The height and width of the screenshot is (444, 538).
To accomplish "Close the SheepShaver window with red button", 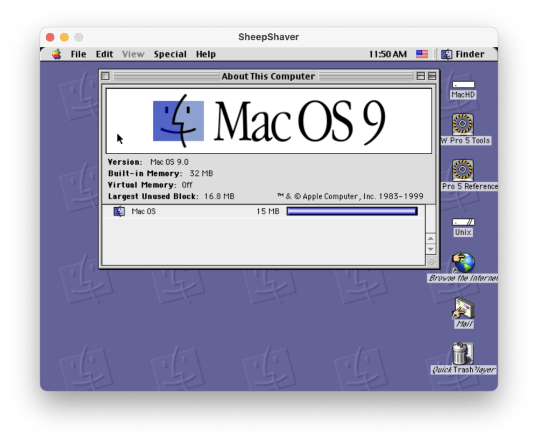I will click(50, 37).
